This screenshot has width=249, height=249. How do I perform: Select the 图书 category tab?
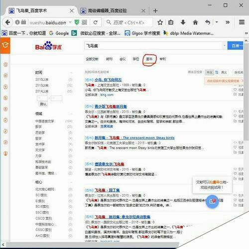pyautogui.click(x=149, y=59)
